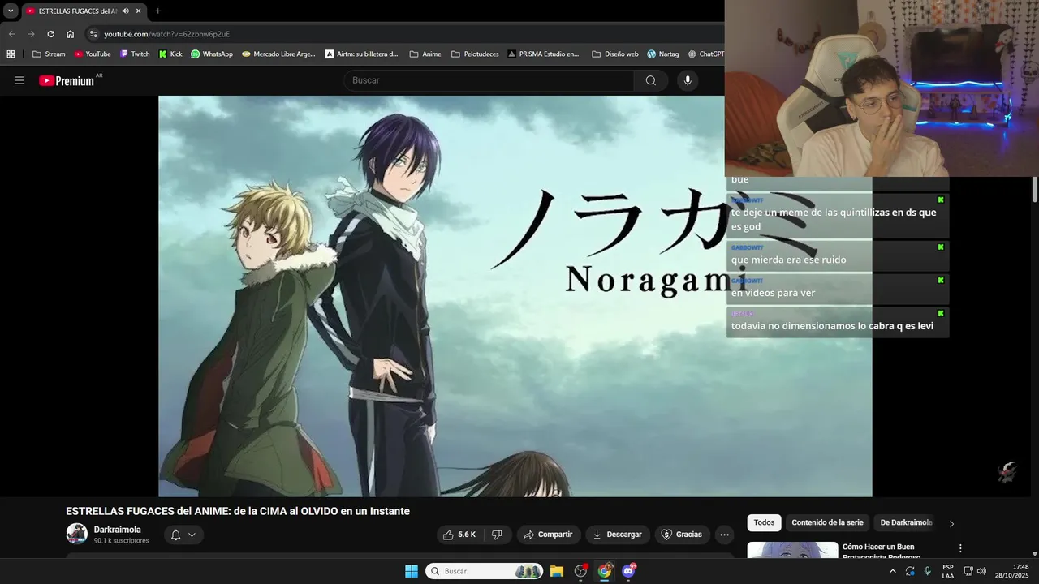Open the tray network icon
The image size is (1039, 584).
tap(968, 571)
